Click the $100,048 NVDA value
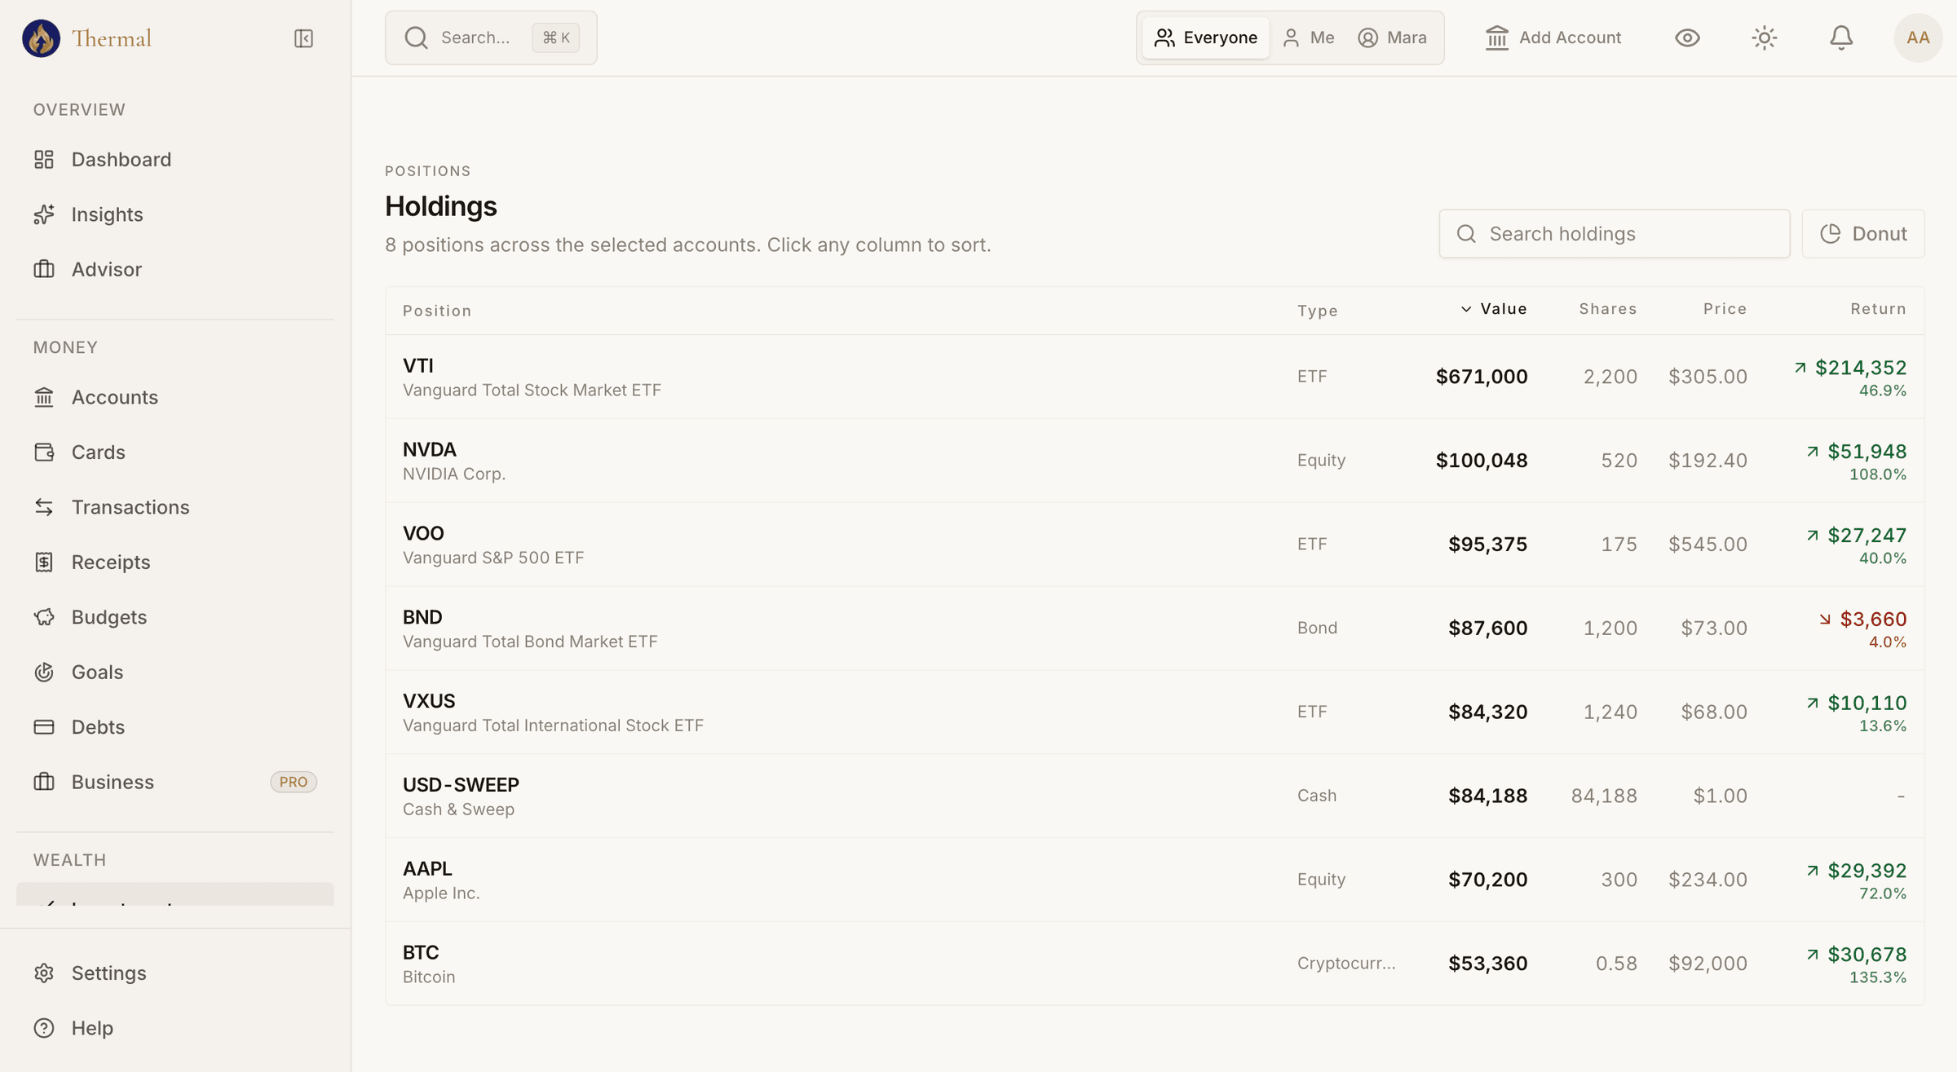Image resolution: width=1957 pixels, height=1072 pixels. pyautogui.click(x=1482, y=461)
